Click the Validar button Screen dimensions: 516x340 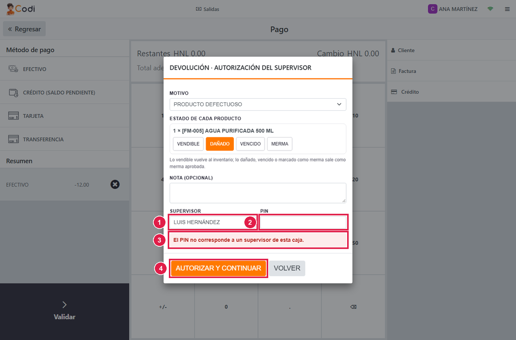(x=64, y=311)
